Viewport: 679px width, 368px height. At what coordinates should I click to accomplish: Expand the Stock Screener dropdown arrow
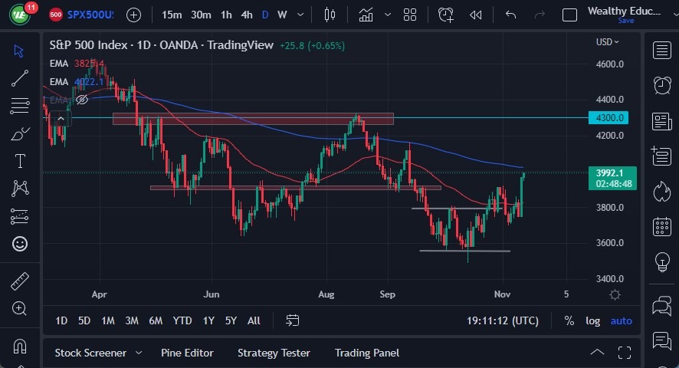[139, 353]
